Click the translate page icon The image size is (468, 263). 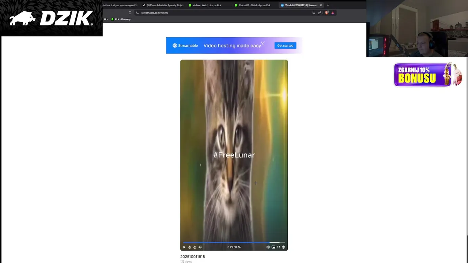[313, 13]
